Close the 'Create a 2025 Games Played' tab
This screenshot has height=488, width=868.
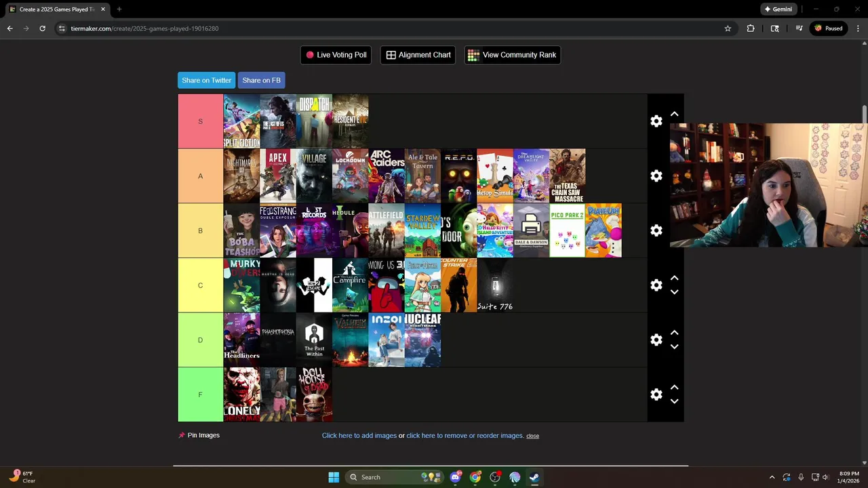click(103, 9)
